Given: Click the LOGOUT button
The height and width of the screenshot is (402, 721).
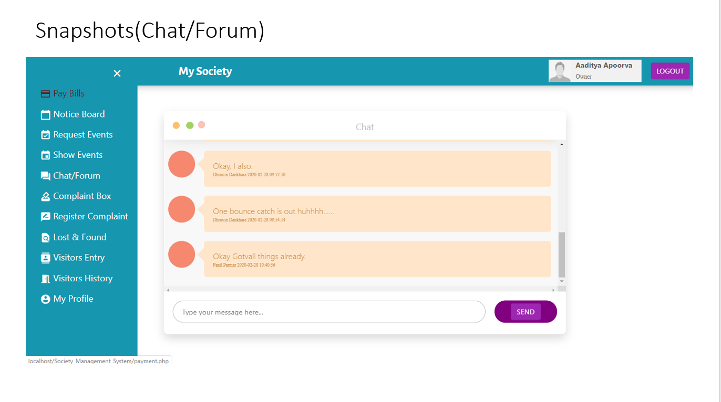Looking at the screenshot, I should coord(670,71).
